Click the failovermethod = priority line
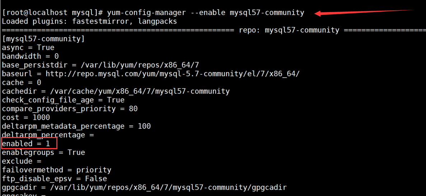Viewport: 426px width, 196px height. (56, 170)
